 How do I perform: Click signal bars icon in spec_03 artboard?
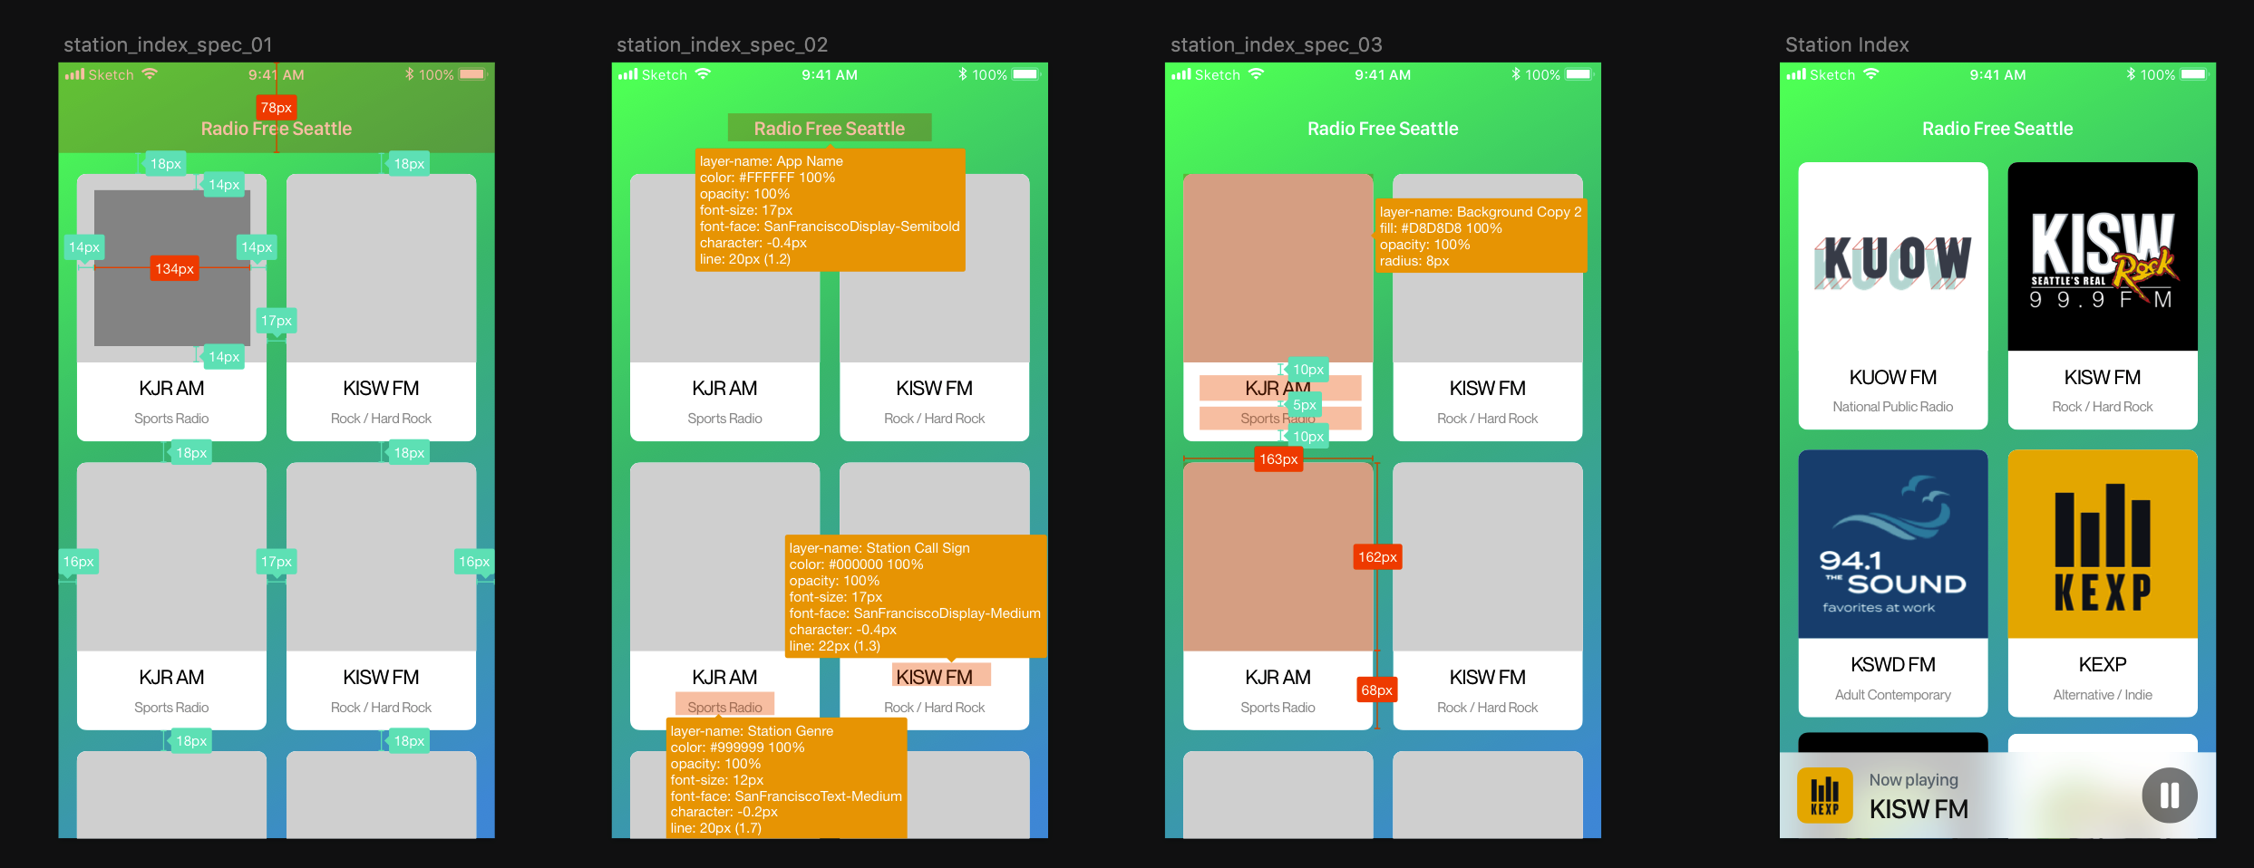[x=1181, y=74]
